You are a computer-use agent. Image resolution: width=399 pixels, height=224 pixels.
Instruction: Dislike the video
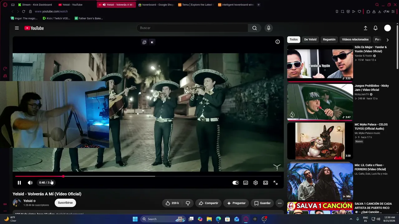tap(188, 203)
